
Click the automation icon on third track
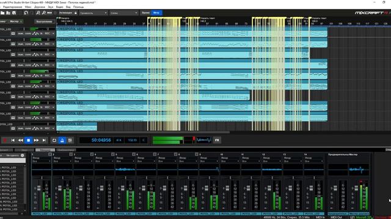(x=35, y=54)
